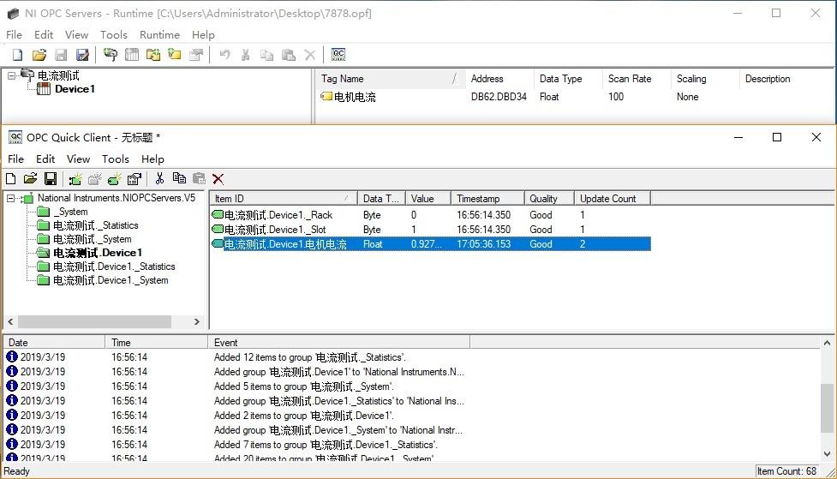This screenshot has width=837, height=479.
Task: Add new channel icon in NI OPC Servers
Action: pyautogui.click(x=111, y=55)
